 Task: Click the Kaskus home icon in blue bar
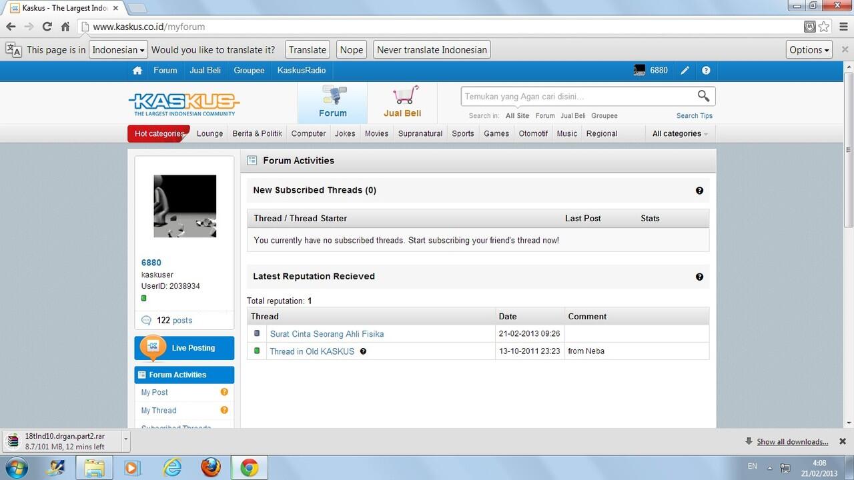coord(137,71)
